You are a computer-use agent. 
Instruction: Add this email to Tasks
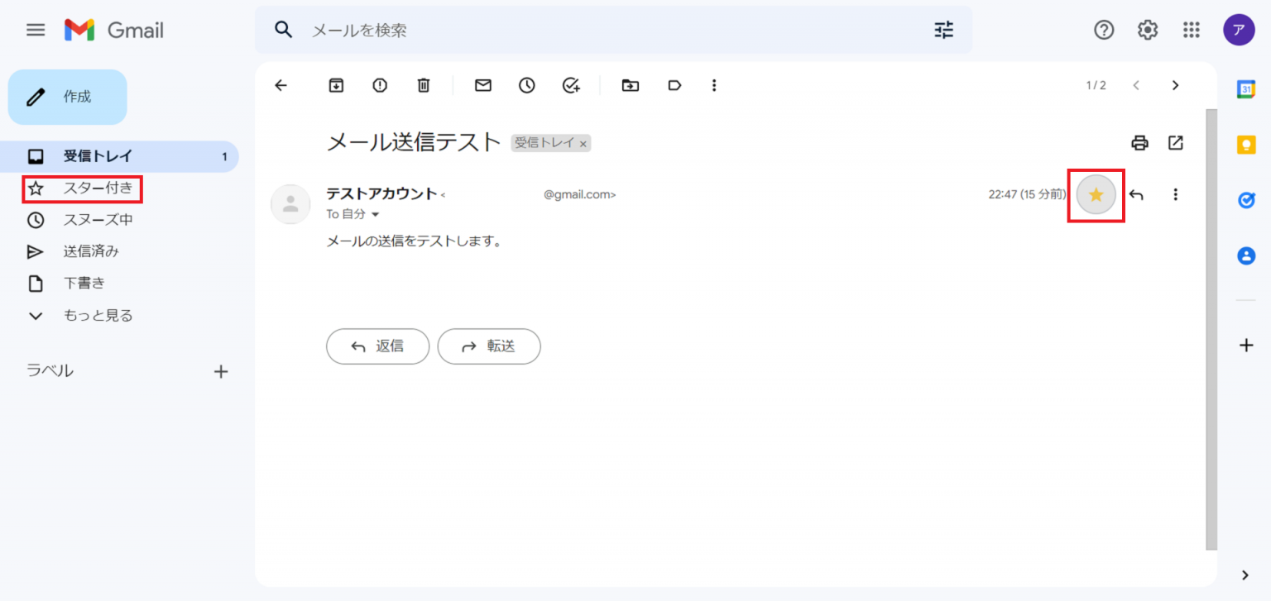pos(571,85)
